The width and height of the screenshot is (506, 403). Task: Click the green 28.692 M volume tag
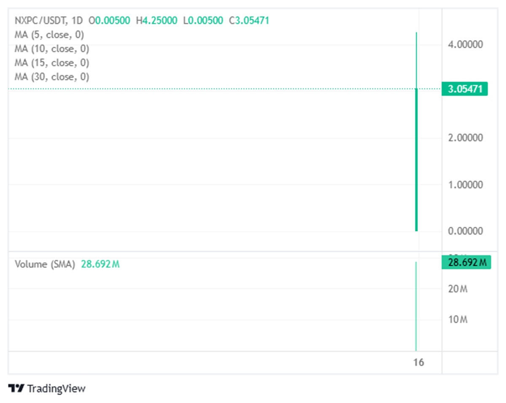tap(466, 262)
